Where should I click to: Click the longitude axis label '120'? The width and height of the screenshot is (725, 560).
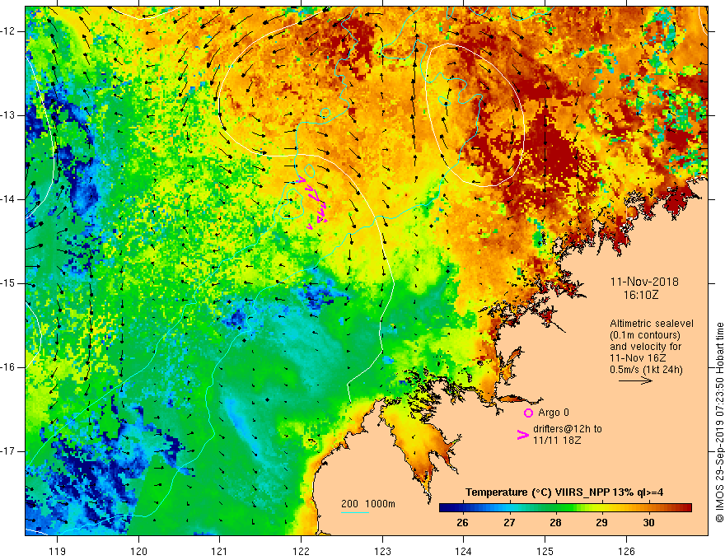pyautogui.click(x=138, y=551)
